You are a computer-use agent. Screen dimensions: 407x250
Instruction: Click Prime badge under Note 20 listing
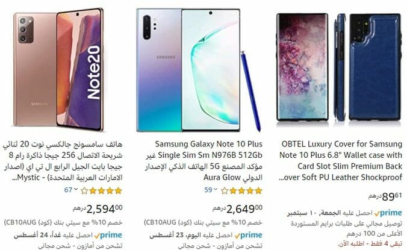pyautogui.click(x=108, y=235)
